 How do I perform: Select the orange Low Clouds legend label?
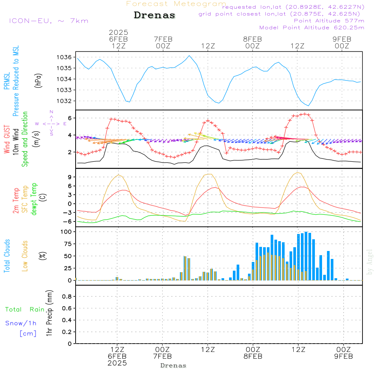pos(25,256)
